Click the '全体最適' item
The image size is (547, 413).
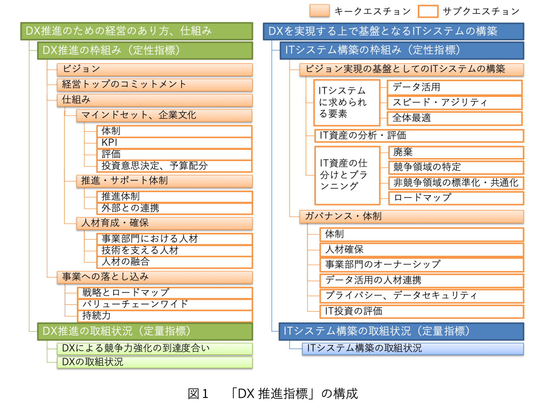click(x=455, y=118)
